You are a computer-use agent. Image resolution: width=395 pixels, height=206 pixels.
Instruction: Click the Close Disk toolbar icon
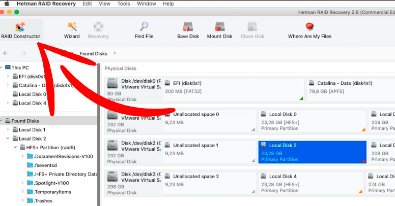pos(252,26)
